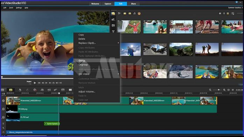
Task: Open the Multi-Camera Editor grid icon
Action: click(x=70, y=90)
